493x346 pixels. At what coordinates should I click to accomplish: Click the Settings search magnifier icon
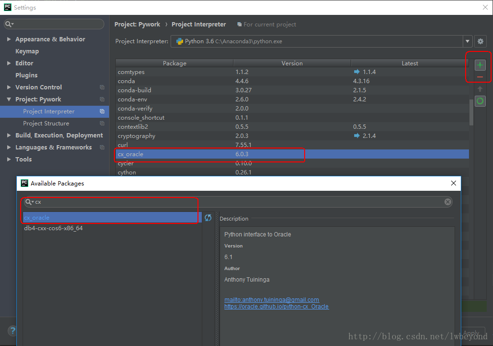tap(9, 24)
